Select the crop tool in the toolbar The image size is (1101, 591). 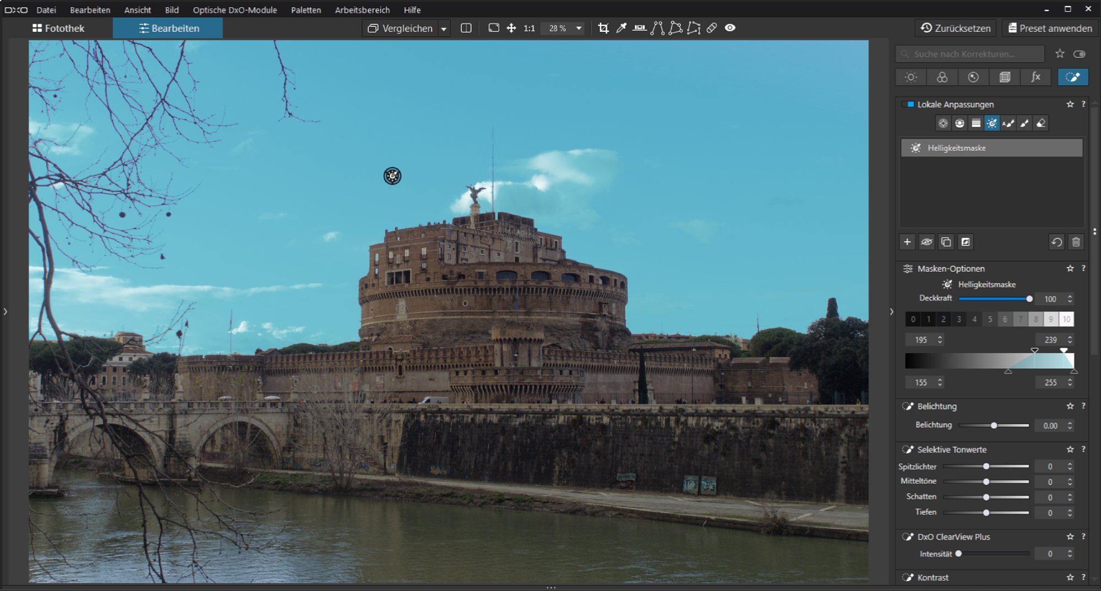pyautogui.click(x=603, y=28)
